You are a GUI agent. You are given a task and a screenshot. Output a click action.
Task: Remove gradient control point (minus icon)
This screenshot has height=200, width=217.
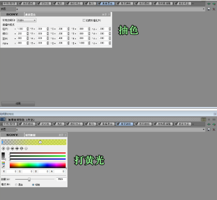[x=8, y=148]
